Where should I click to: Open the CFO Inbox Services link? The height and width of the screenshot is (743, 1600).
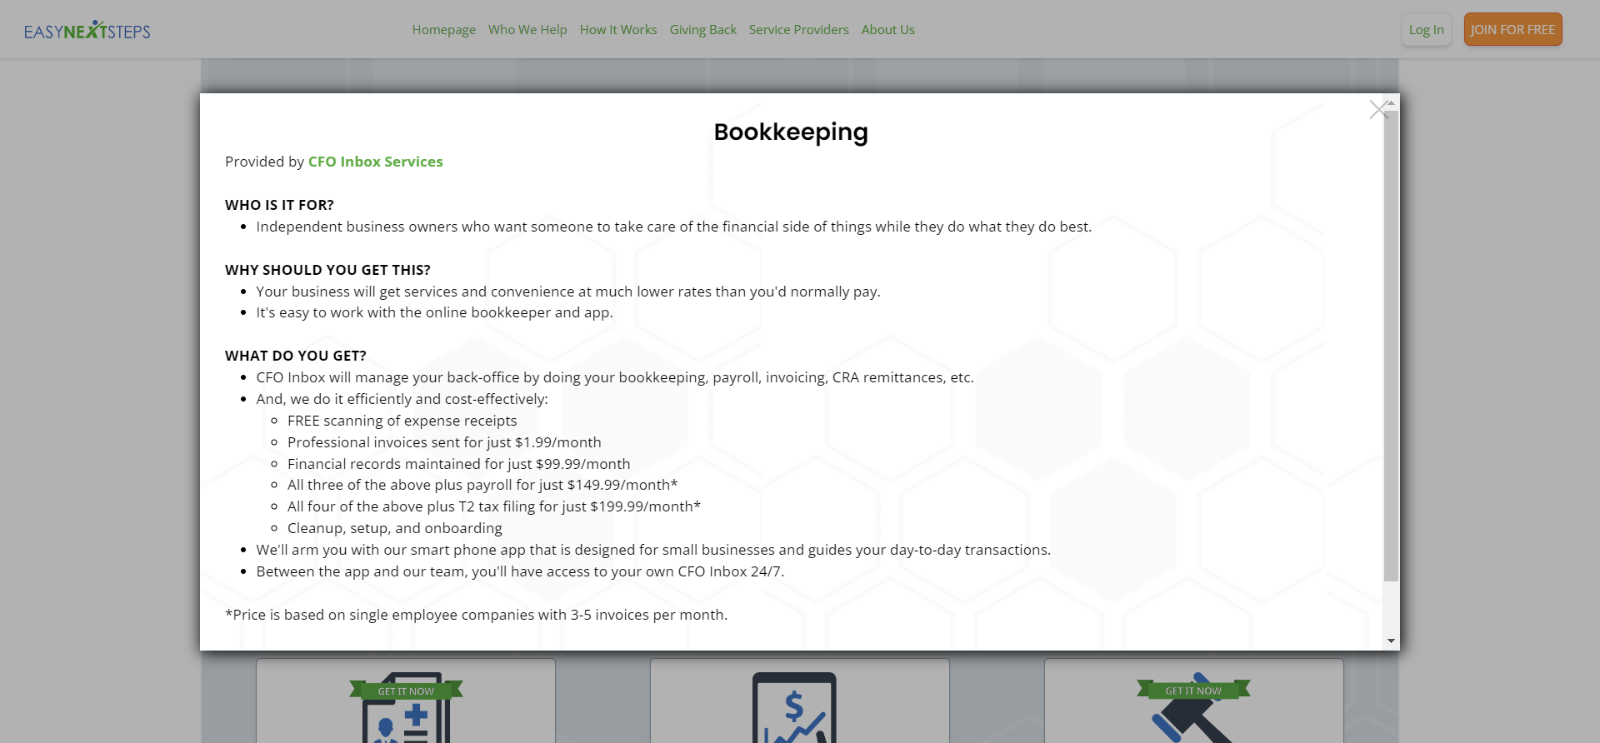coord(376,162)
